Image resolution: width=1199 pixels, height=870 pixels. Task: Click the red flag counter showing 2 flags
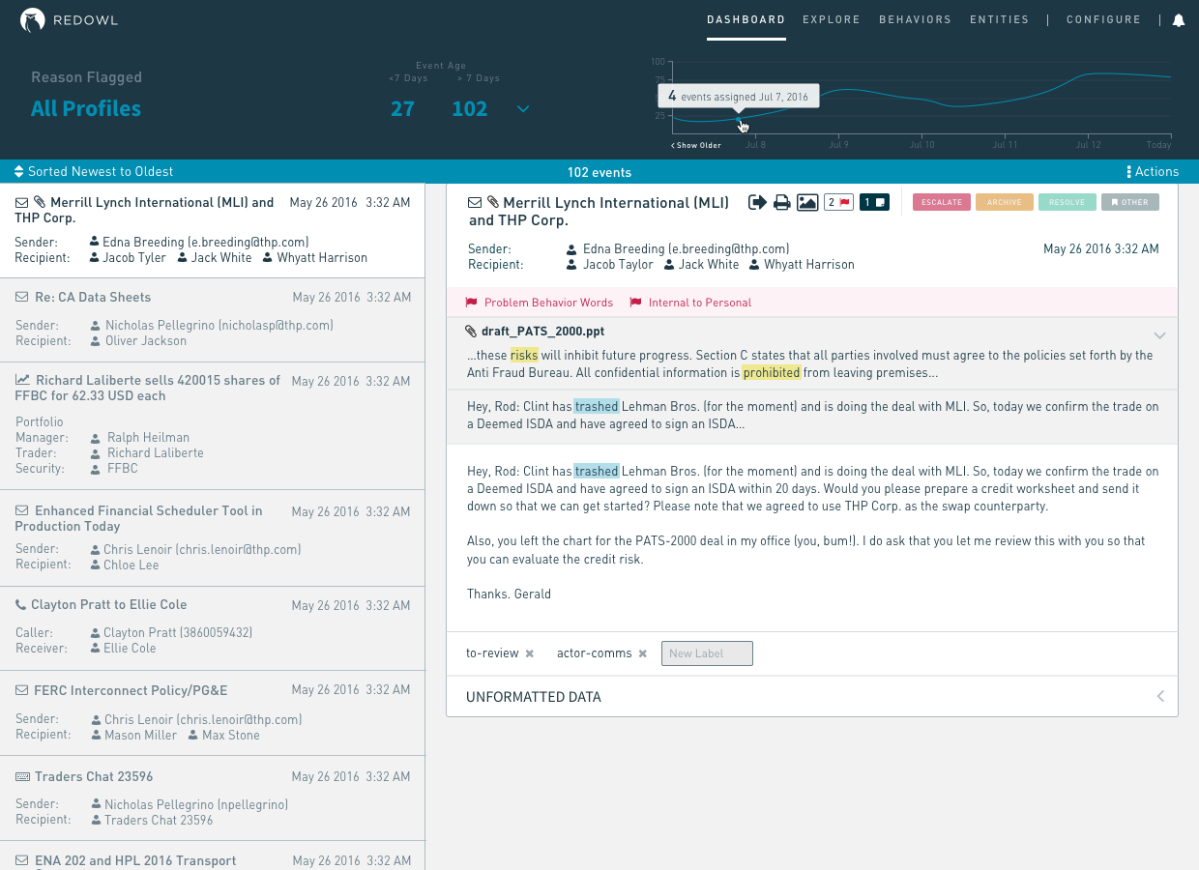pyautogui.click(x=837, y=202)
